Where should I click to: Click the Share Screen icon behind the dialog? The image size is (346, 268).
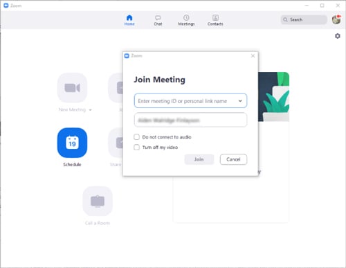point(116,143)
